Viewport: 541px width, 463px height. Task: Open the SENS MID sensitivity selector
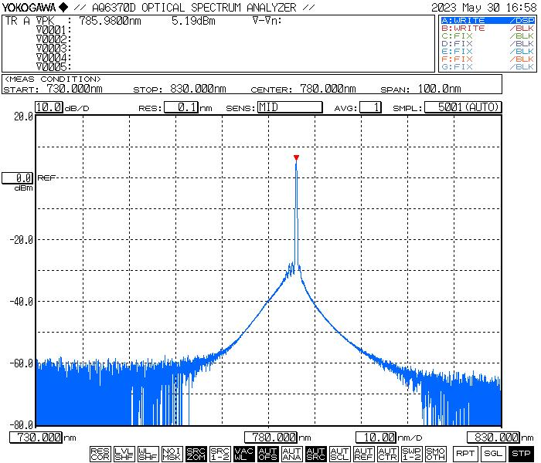pyautogui.click(x=289, y=107)
